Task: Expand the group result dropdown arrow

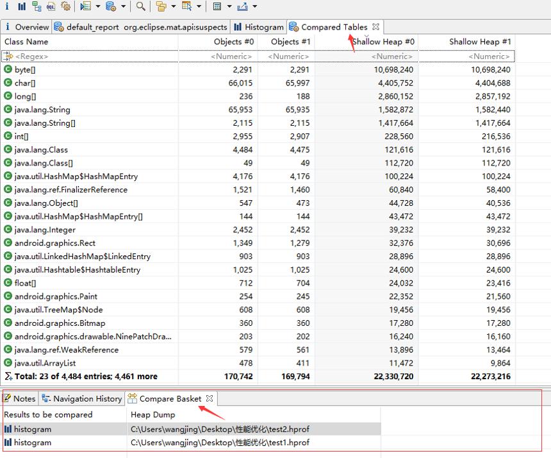Action: [x=173, y=6]
